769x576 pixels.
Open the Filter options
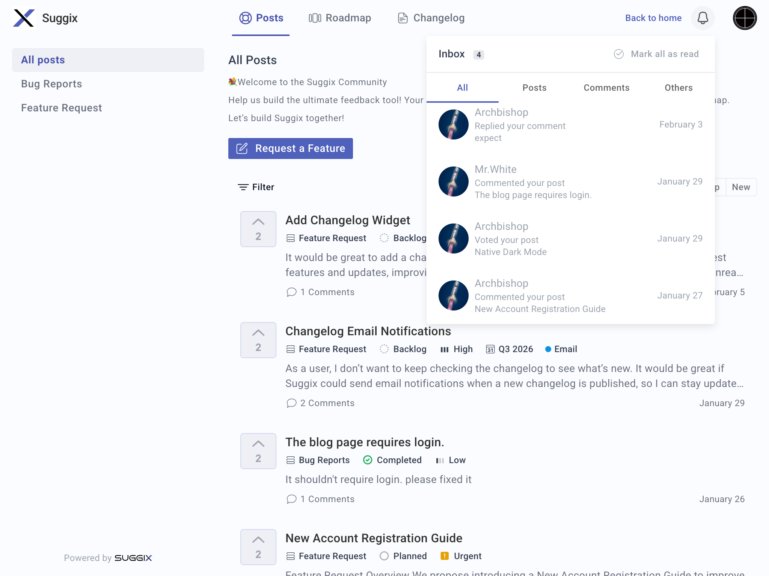coord(263,187)
